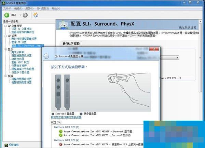Select 配置 SLI、Surround、PhysX tree item

click(28, 45)
